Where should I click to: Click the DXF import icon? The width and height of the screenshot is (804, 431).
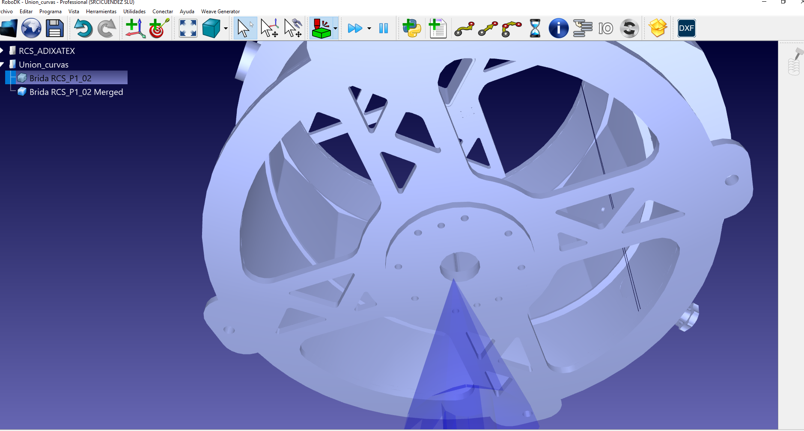(686, 29)
